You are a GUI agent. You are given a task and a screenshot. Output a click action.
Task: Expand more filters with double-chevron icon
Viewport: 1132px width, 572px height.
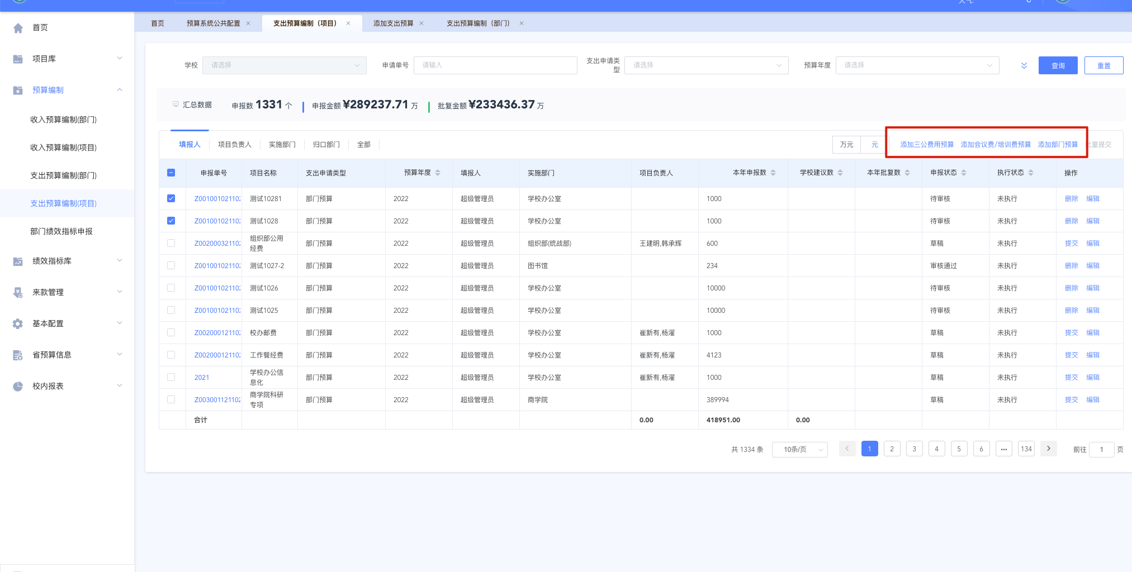pos(1024,66)
